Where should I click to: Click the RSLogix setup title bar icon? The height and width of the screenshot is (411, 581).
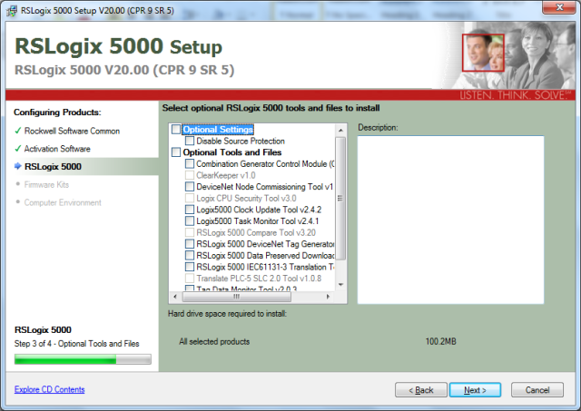[x=12, y=11]
